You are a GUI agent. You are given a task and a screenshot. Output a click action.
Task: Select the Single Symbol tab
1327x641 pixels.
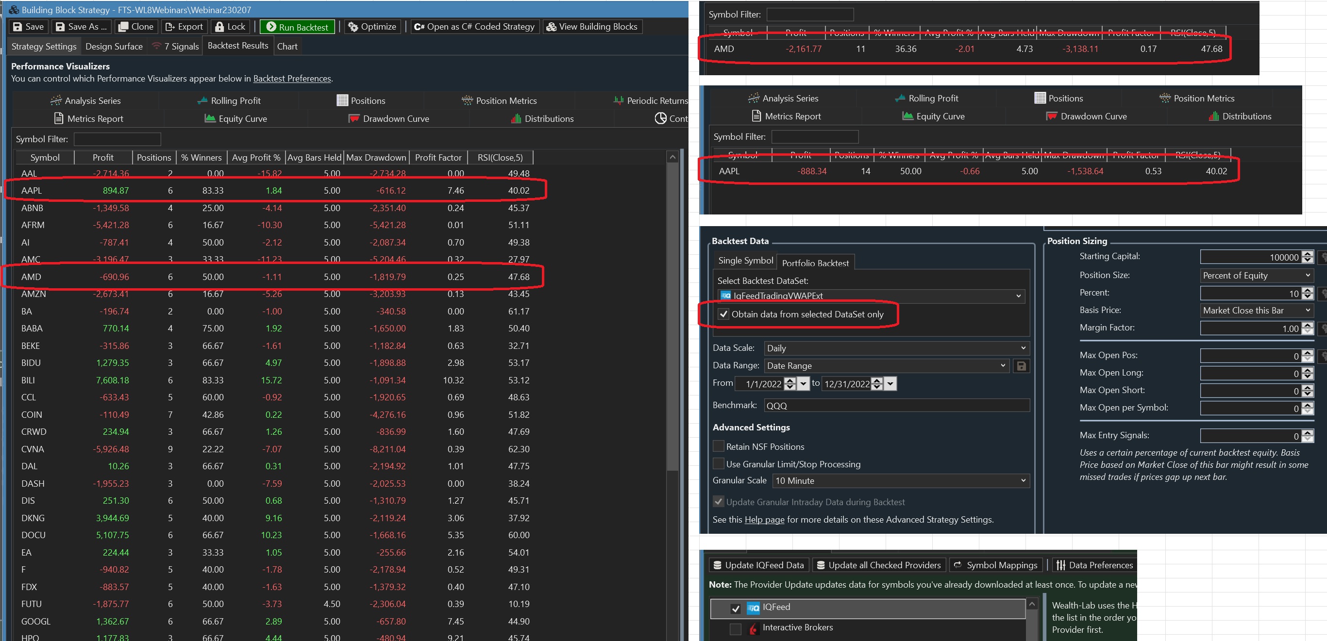[745, 261]
